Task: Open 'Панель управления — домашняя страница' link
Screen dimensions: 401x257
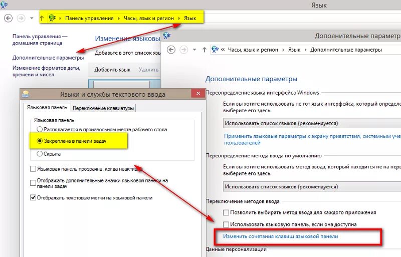Action: point(40,40)
